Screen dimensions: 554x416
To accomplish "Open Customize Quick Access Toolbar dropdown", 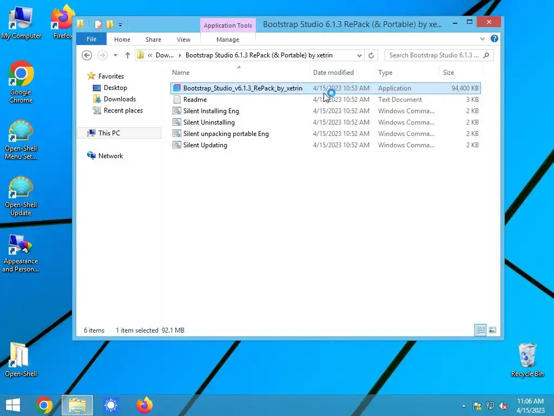I will click(121, 25).
